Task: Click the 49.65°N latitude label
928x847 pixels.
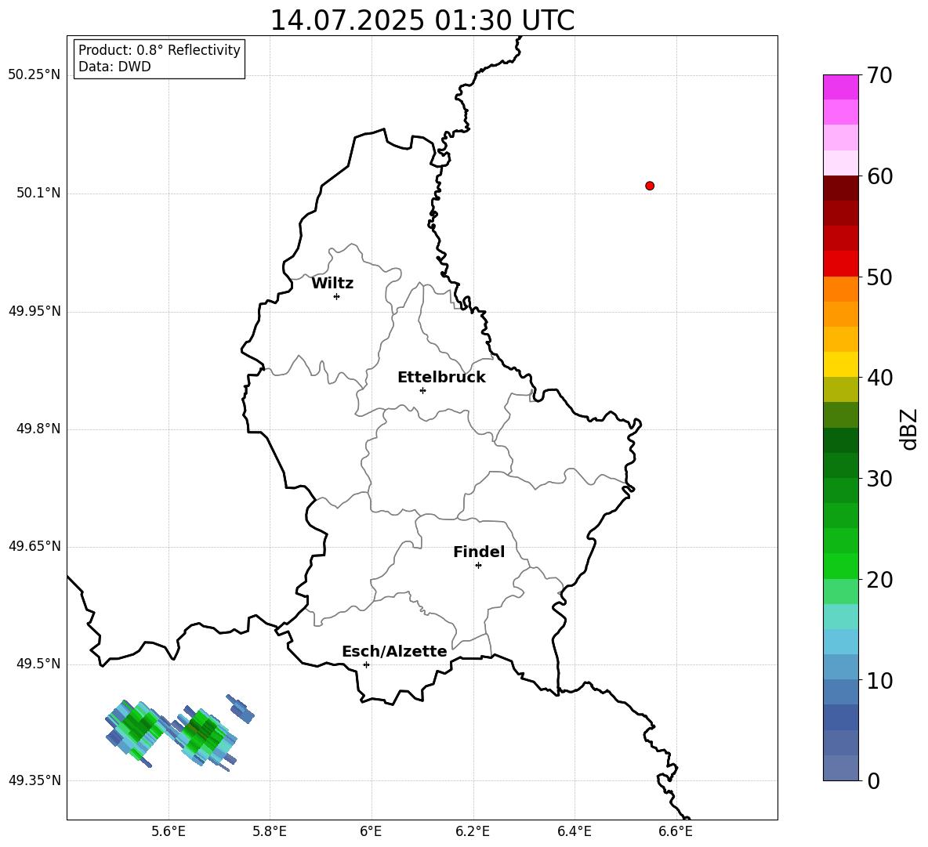Action: point(34,546)
